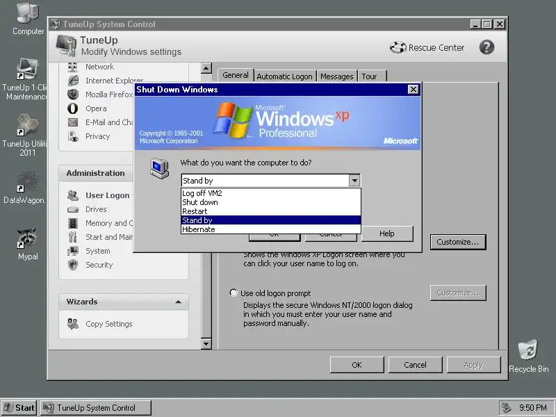The height and width of the screenshot is (417, 556).
Task: Click the E-Mail and Chat envelope icon
Action: tap(73, 122)
